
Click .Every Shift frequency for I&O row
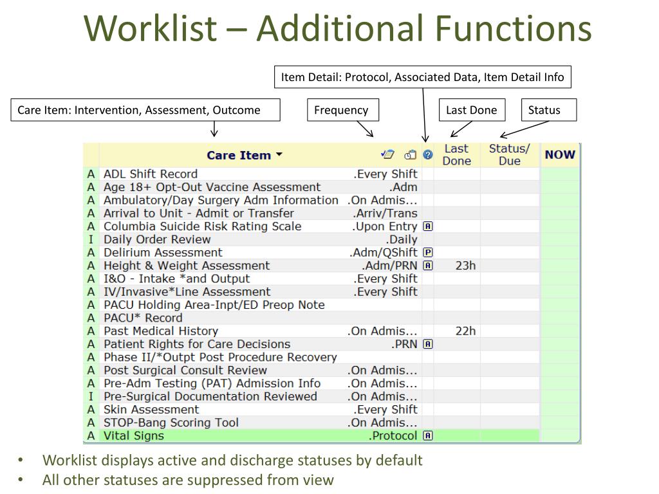[385, 279]
